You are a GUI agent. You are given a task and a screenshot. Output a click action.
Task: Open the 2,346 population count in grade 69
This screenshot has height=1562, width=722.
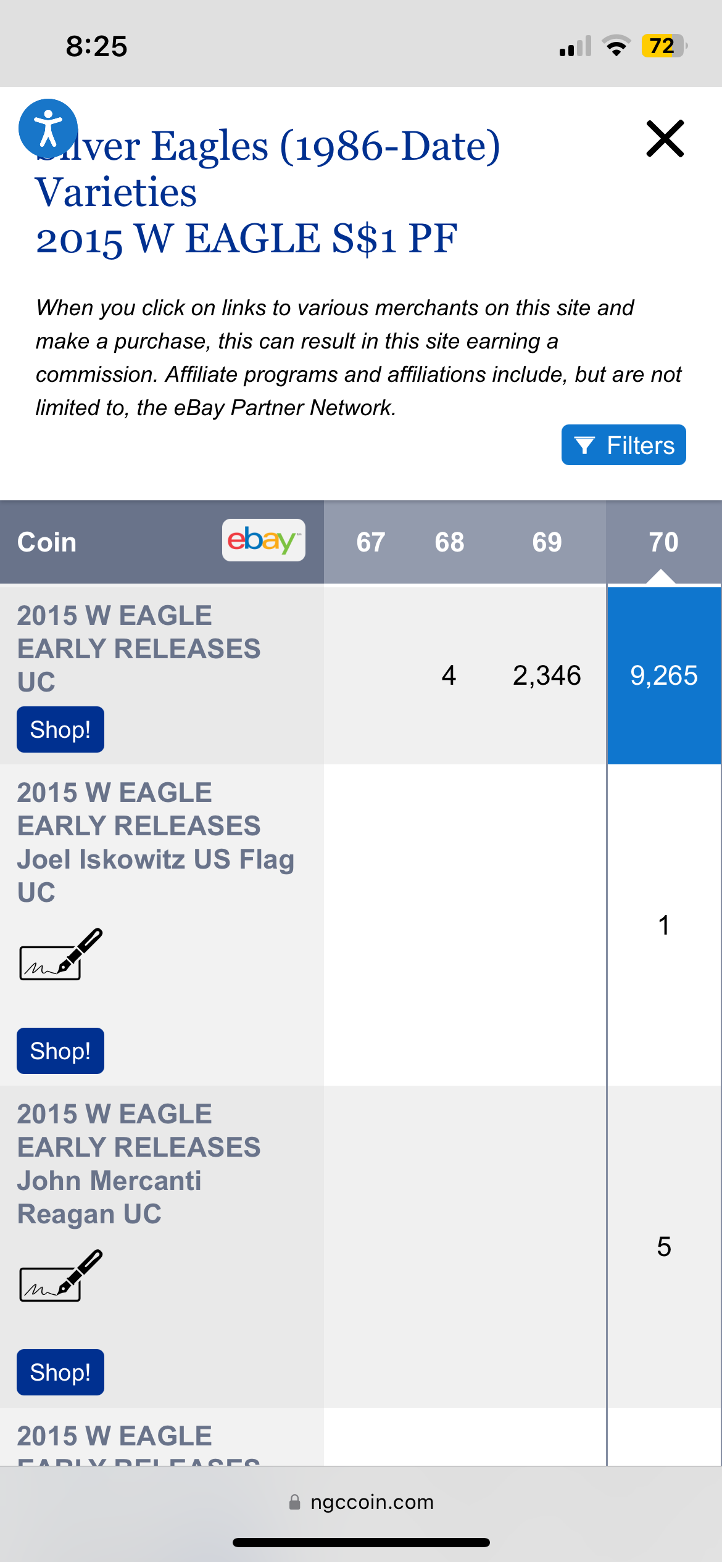click(547, 676)
